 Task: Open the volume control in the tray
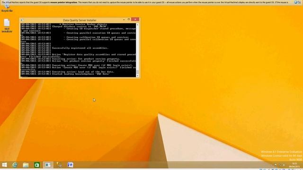click(284, 165)
